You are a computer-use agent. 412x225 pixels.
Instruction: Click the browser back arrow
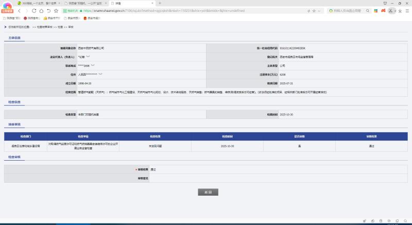click(19, 10)
